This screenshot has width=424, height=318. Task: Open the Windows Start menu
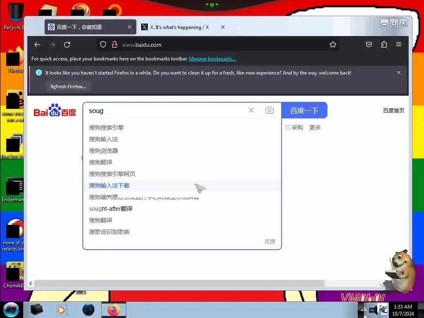tap(11, 310)
